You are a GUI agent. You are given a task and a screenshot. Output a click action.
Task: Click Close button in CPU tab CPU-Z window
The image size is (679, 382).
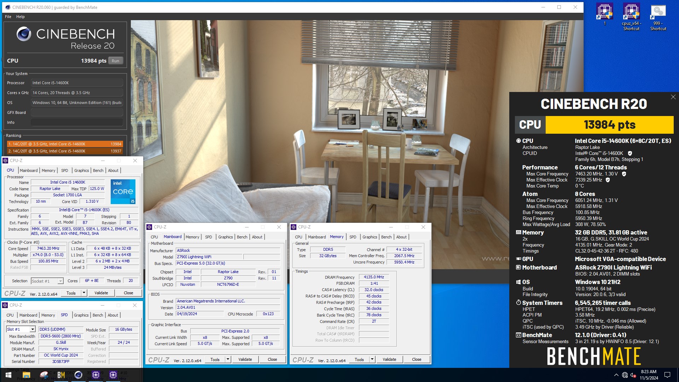point(128,293)
